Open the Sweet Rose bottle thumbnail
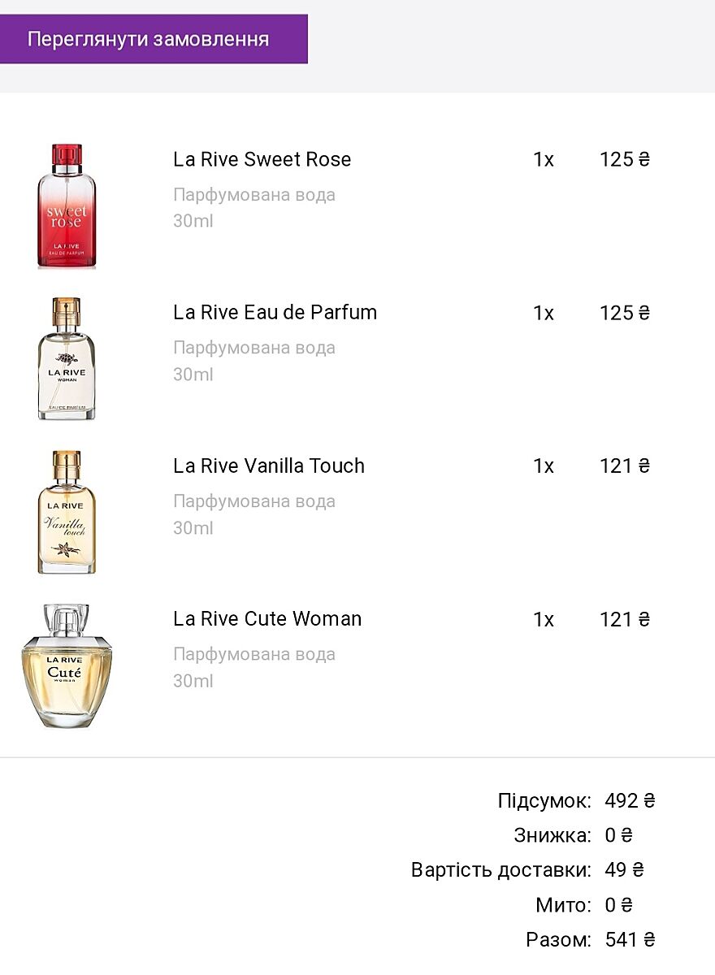Screen dimensions: 715x975 pyautogui.click(x=67, y=206)
